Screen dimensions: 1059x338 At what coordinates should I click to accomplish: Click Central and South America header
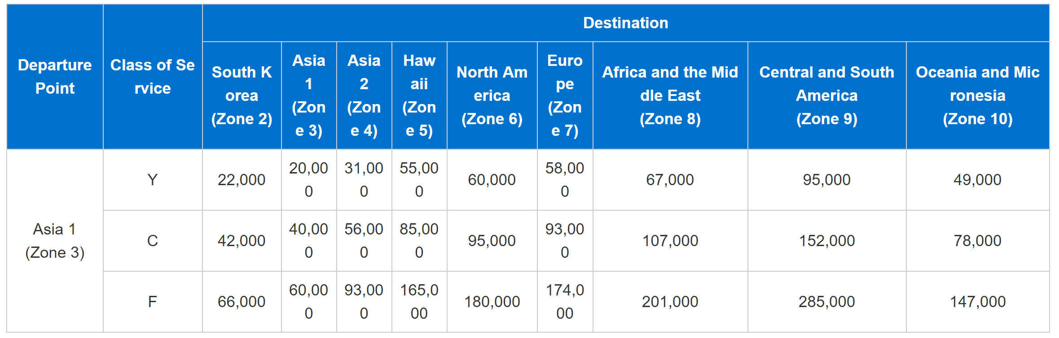click(x=827, y=95)
